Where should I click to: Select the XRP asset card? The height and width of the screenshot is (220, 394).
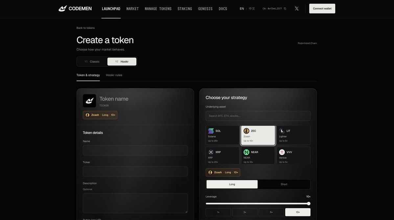[222, 155]
